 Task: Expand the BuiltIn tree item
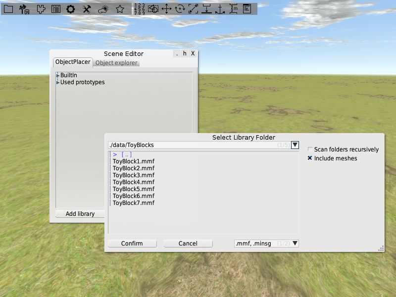click(57, 75)
